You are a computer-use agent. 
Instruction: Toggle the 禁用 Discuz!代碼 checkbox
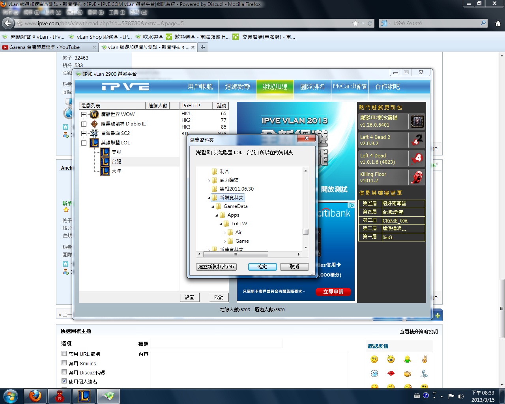pyautogui.click(x=64, y=372)
